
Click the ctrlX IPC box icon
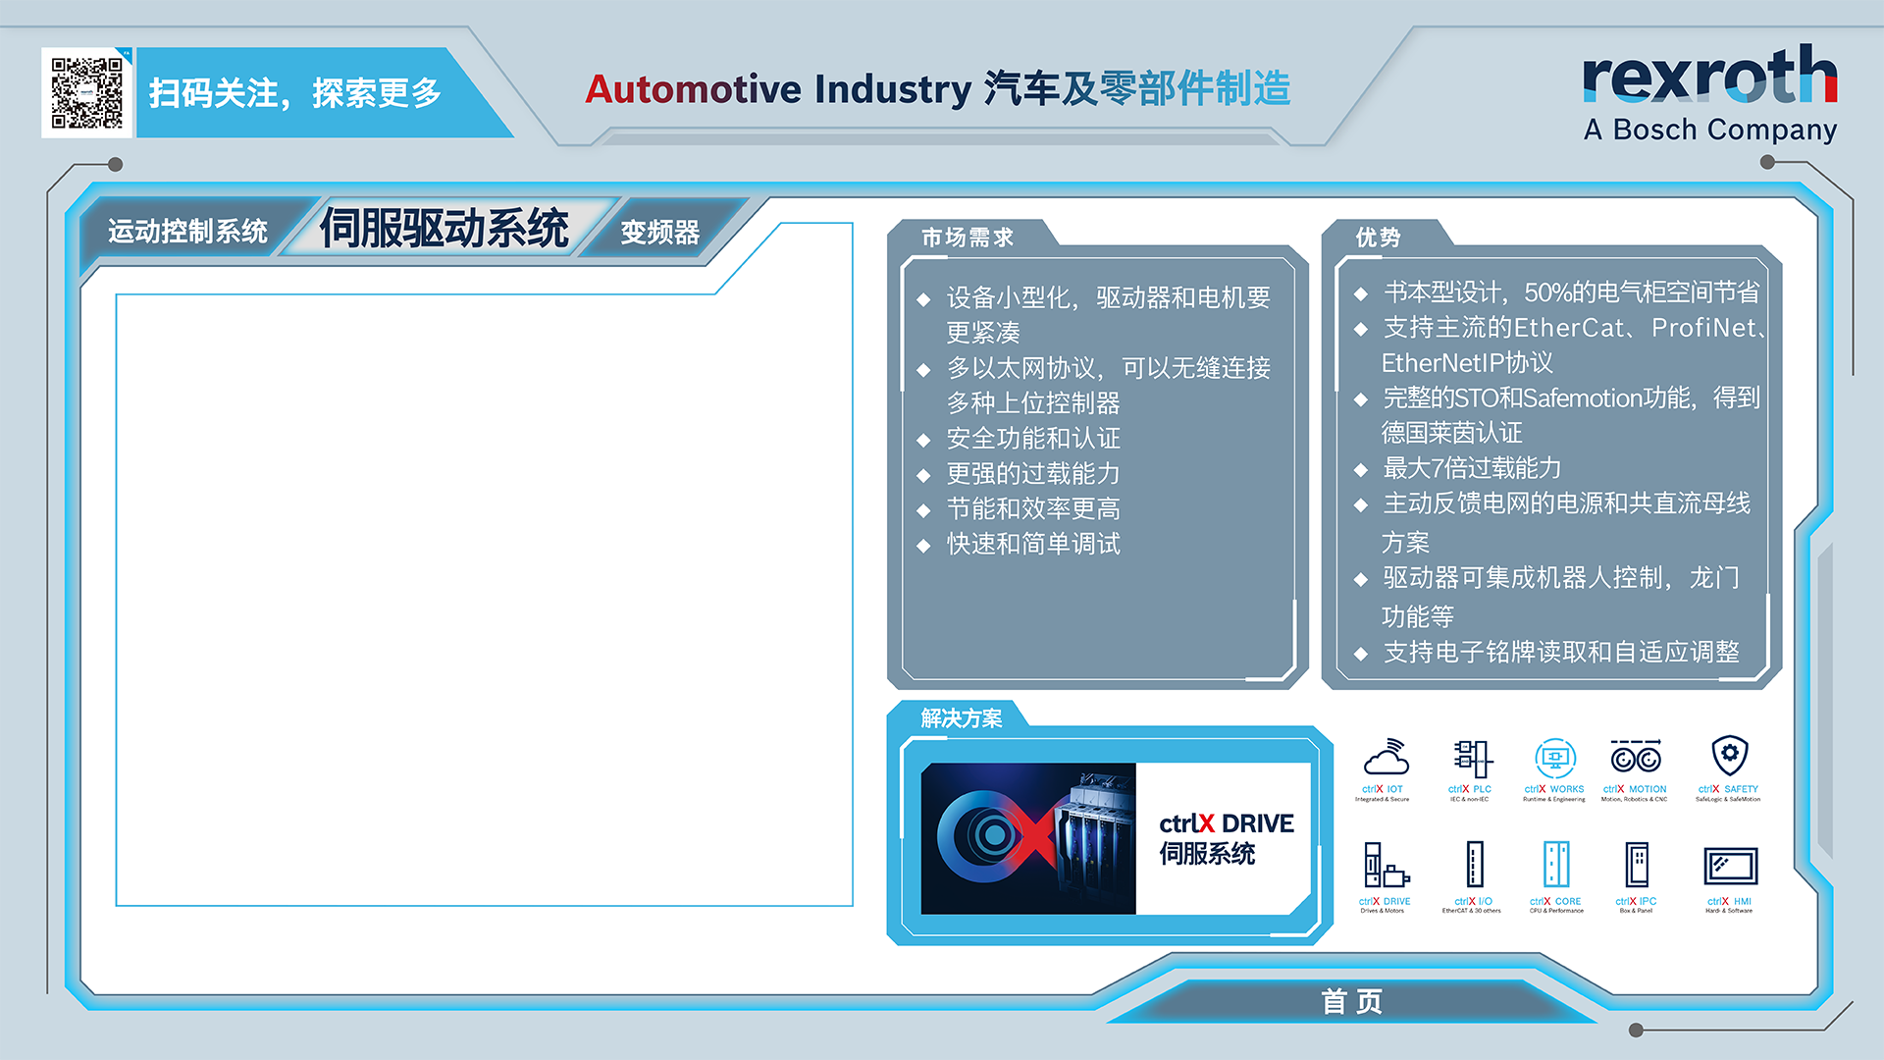point(1636,866)
